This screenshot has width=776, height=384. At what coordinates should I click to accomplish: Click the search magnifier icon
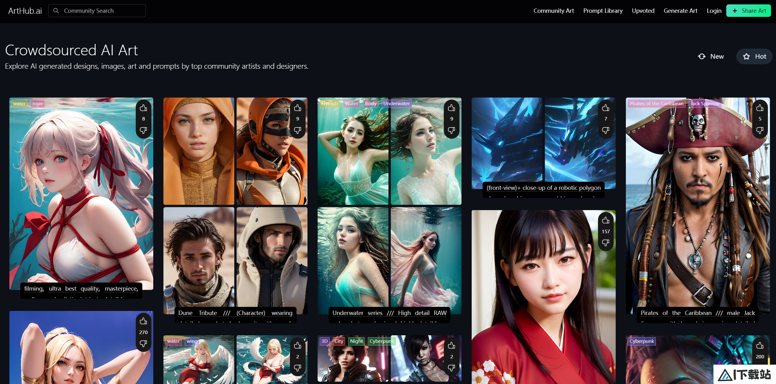click(x=56, y=11)
